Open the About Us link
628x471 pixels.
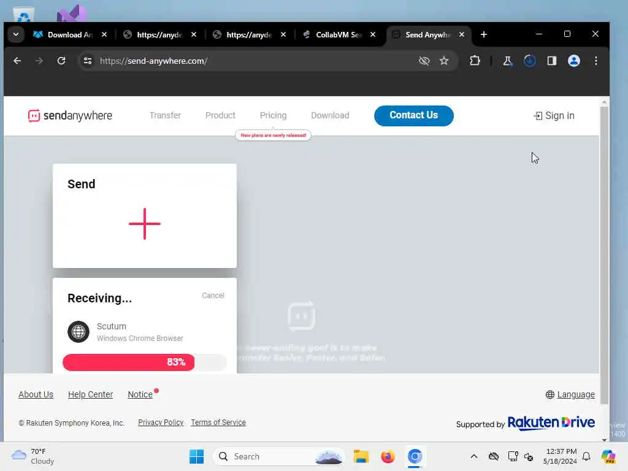pos(36,394)
